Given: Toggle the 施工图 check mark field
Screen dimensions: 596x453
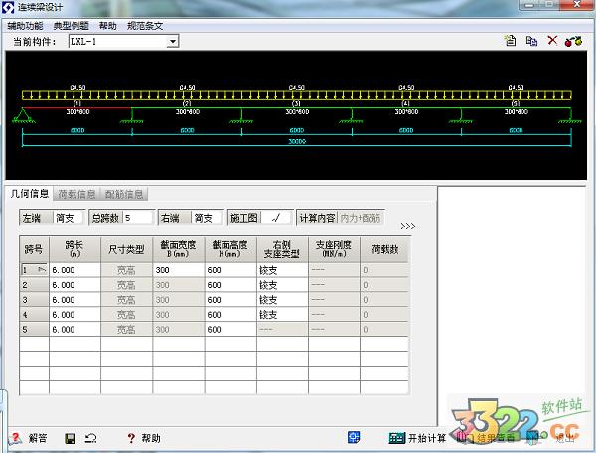Looking at the screenshot, I should tap(276, 218).
